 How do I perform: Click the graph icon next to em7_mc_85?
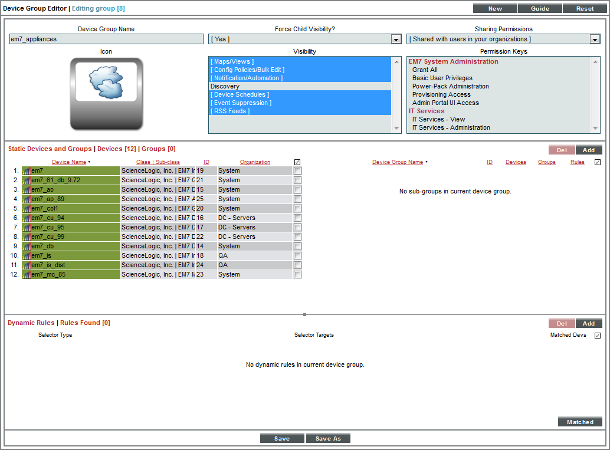(x=27, y=274)
